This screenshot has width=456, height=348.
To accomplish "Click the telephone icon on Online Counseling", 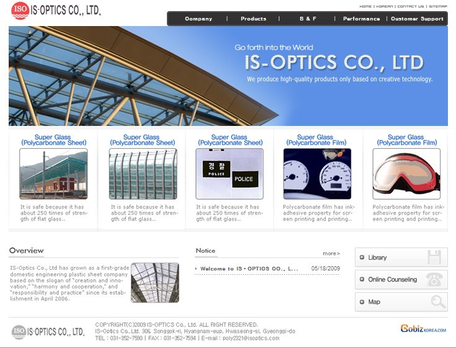I will [x=434, y=279].
